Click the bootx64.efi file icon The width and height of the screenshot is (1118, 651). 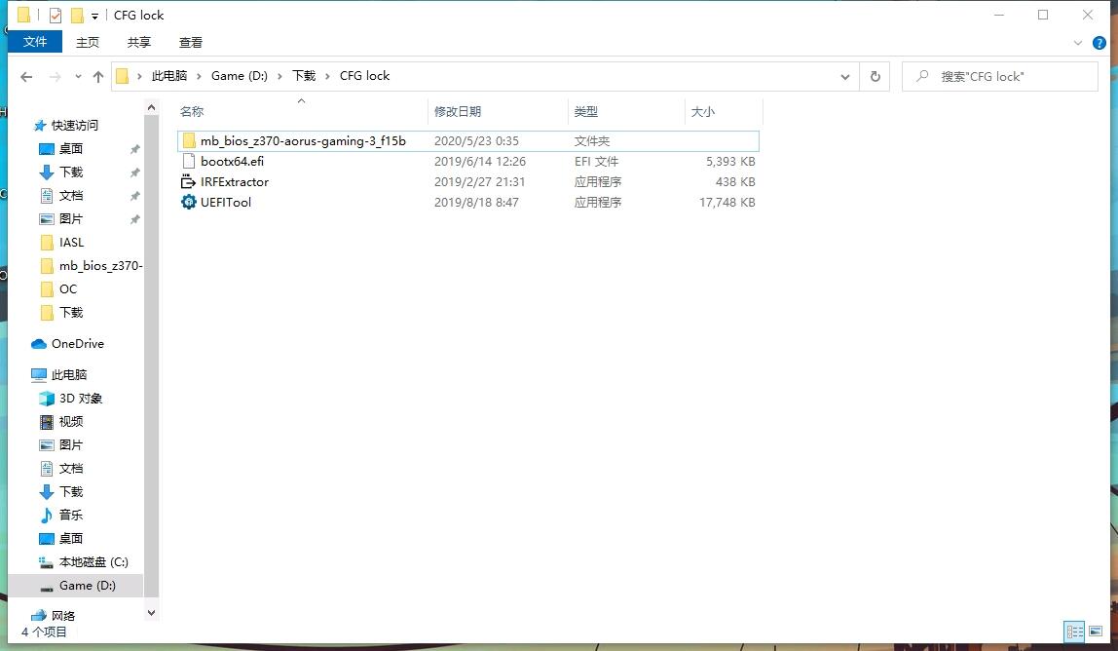coord(188,162)
